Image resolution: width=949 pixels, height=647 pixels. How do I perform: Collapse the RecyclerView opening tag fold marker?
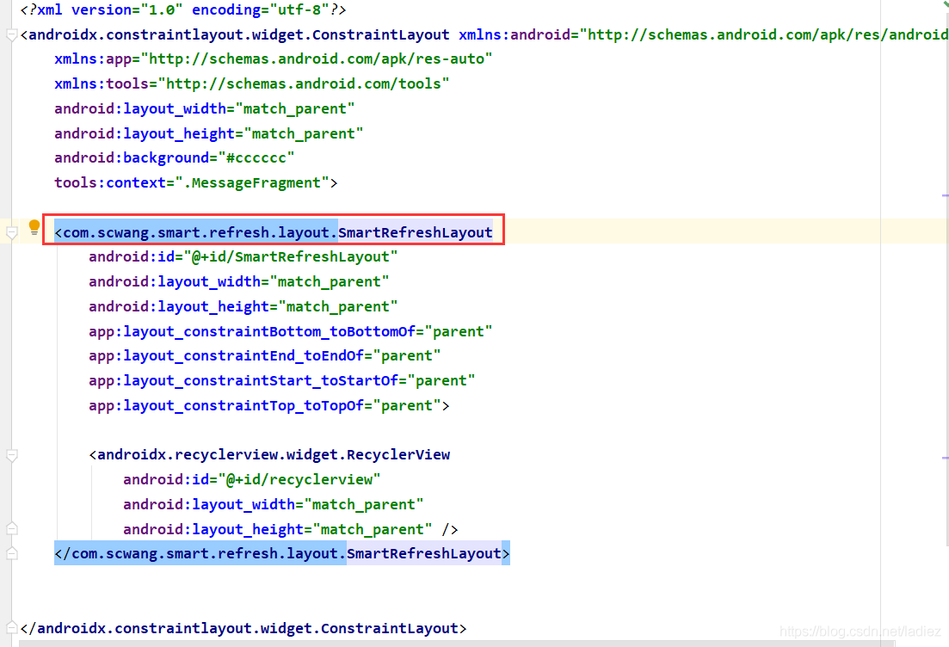point(11,455)
